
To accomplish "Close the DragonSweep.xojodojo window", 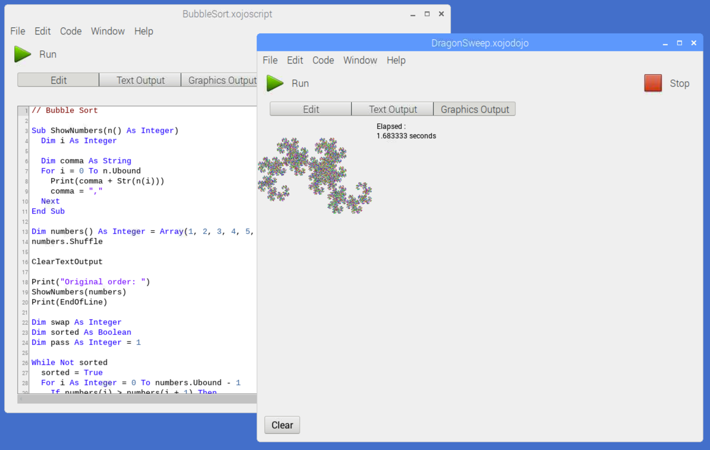I will pos(694,43).
